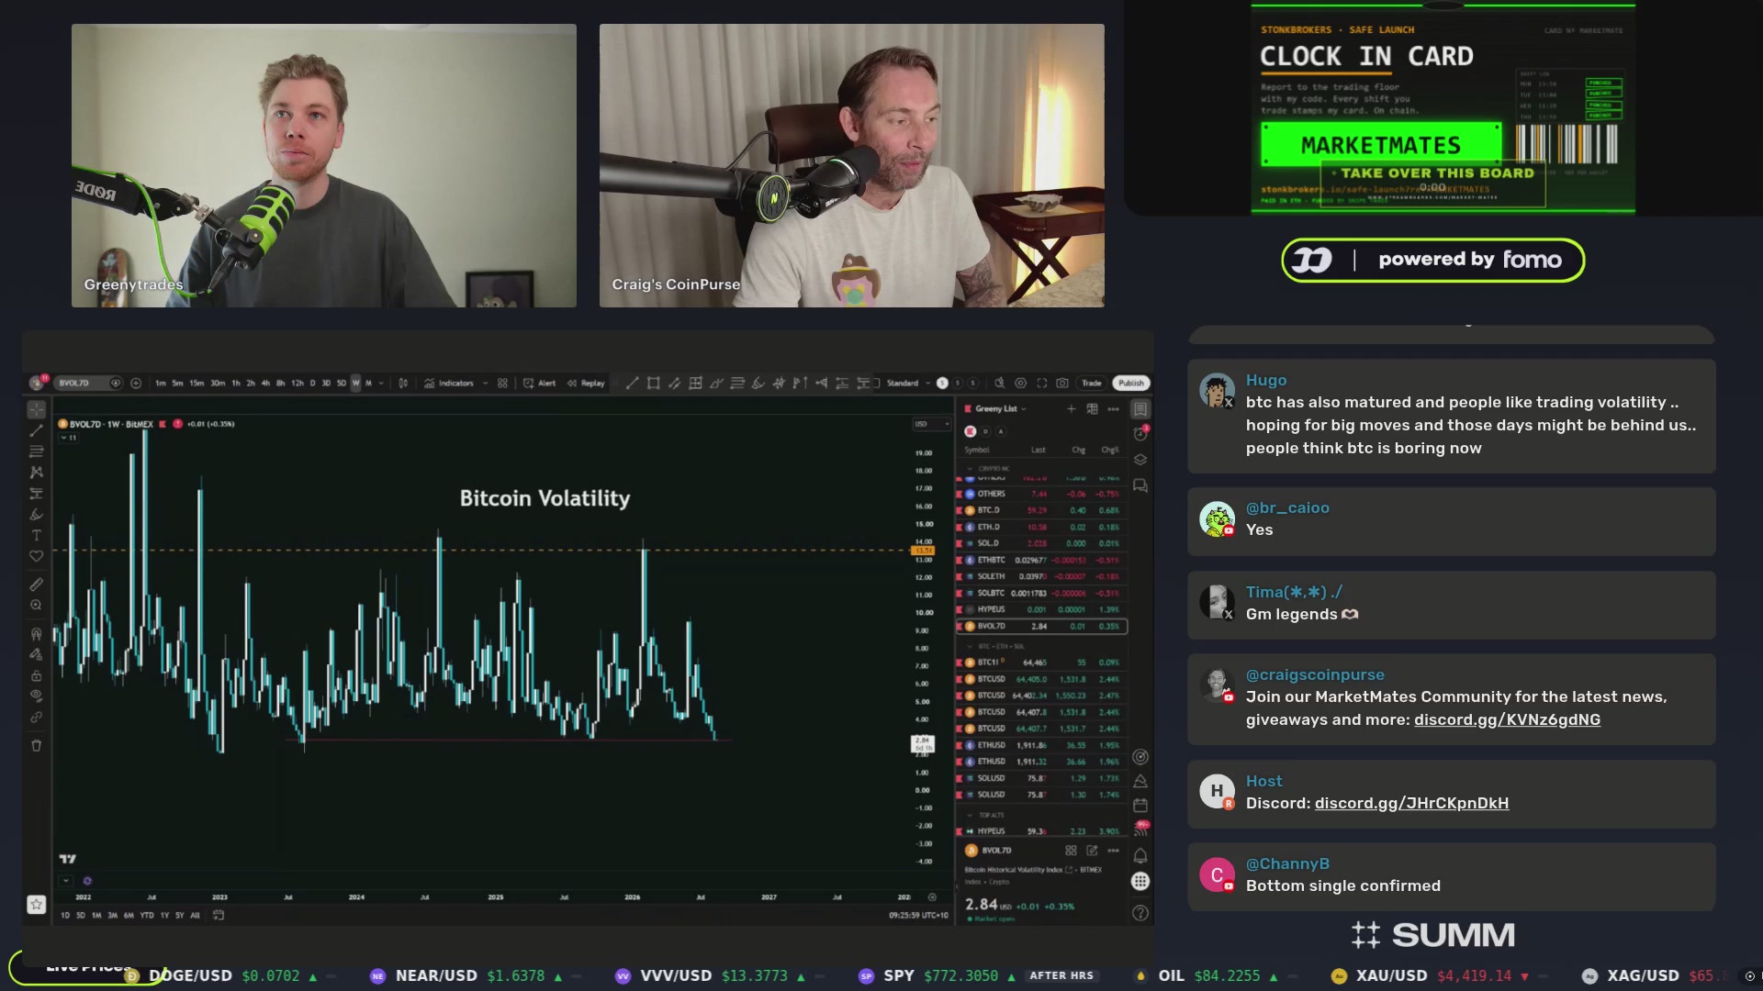Screen dimensions: 1763x991
Task: Open quick search magnifier in top toolbar
Action: [999, 383]
